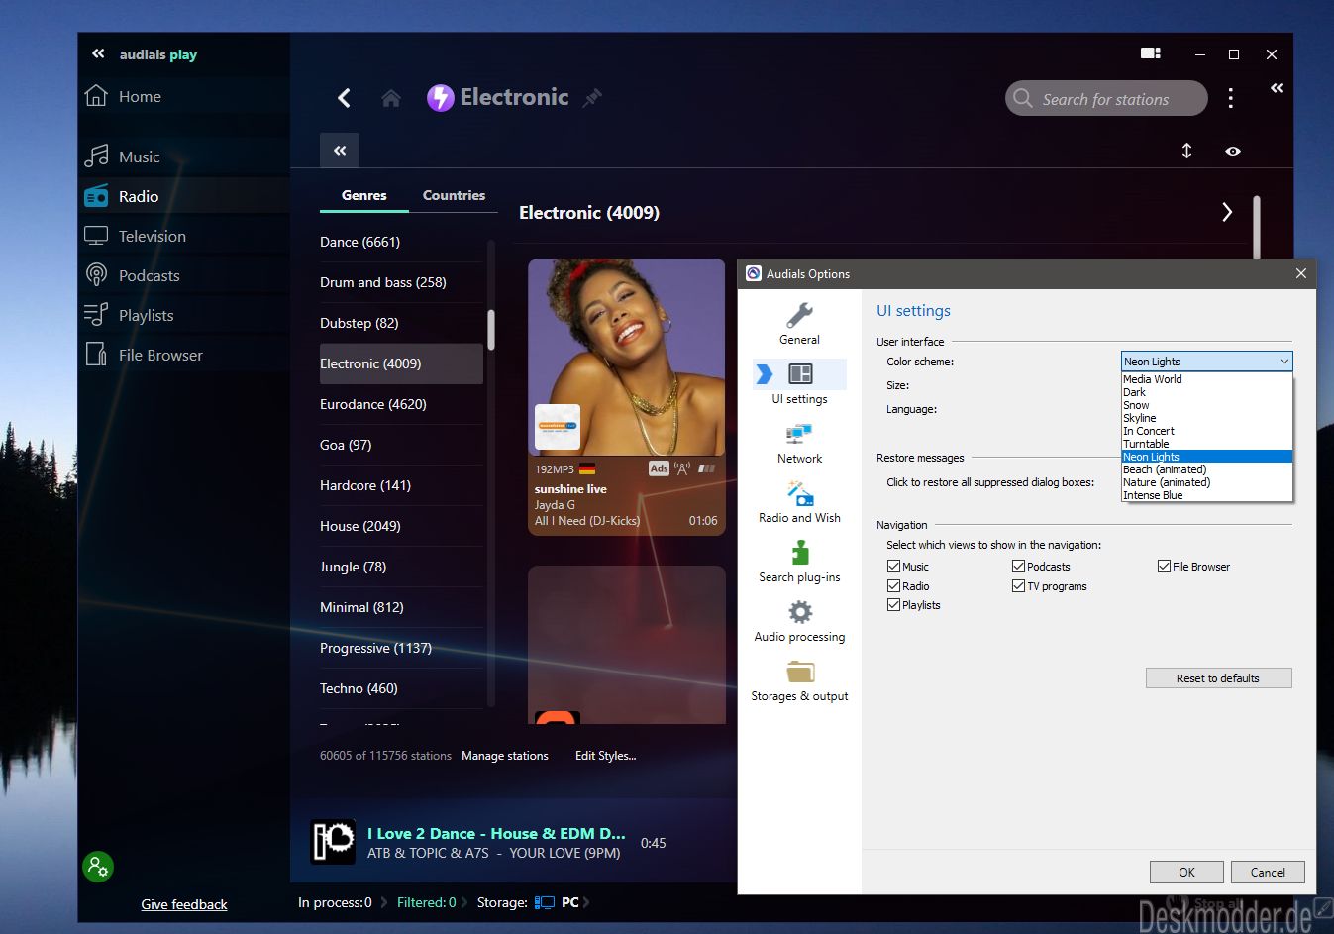Select Radio in the sidebar
This screenshot has height=934, width=1334.
(138, 196)
